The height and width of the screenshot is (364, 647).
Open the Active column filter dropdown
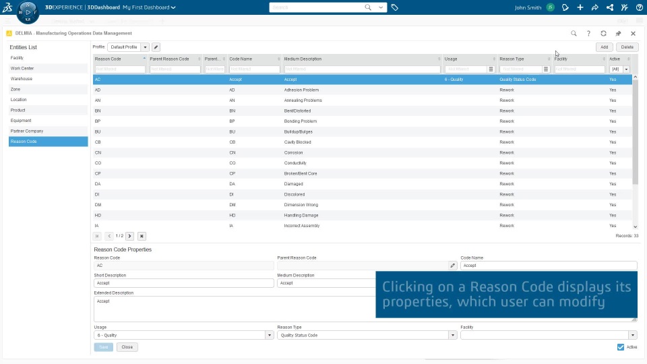pyautogui.click(x=626, y=69)
